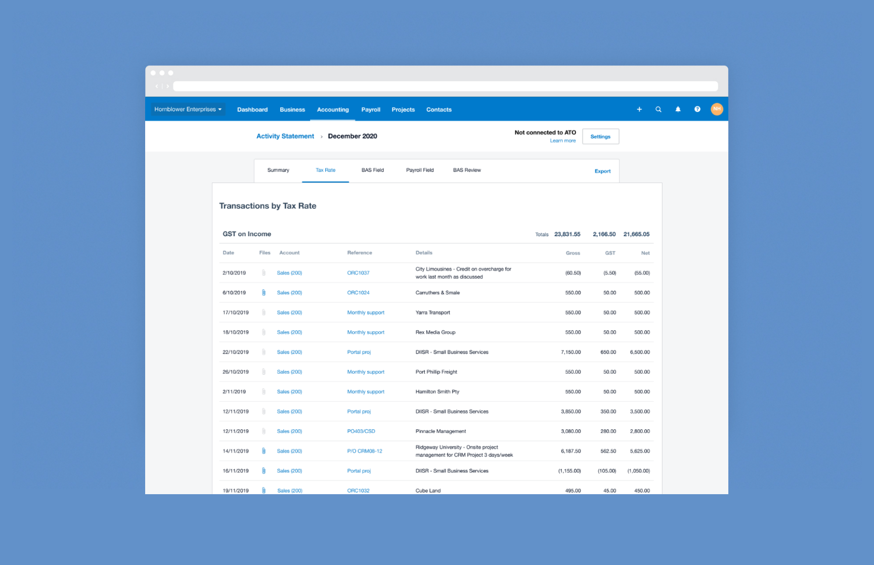Click the Settings button
This screenshot has width=874, height=565.
600,137
